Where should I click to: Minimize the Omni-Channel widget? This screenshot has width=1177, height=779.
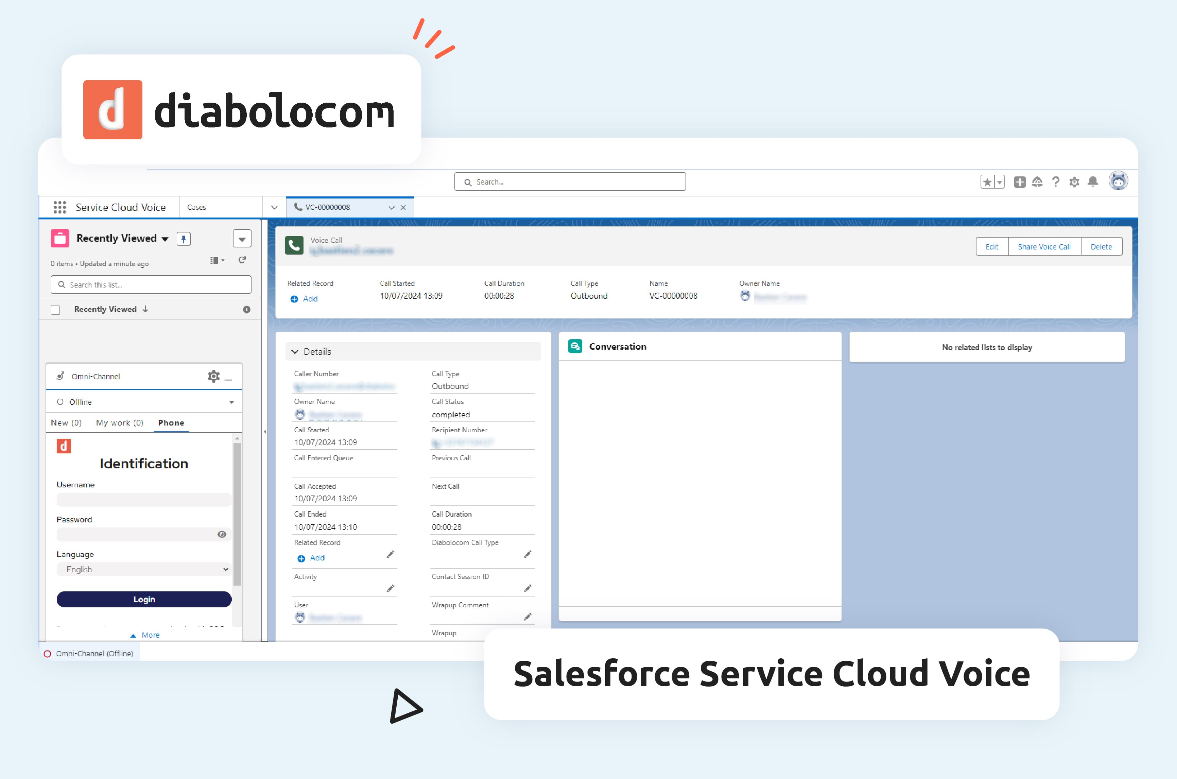click(228, 380)
